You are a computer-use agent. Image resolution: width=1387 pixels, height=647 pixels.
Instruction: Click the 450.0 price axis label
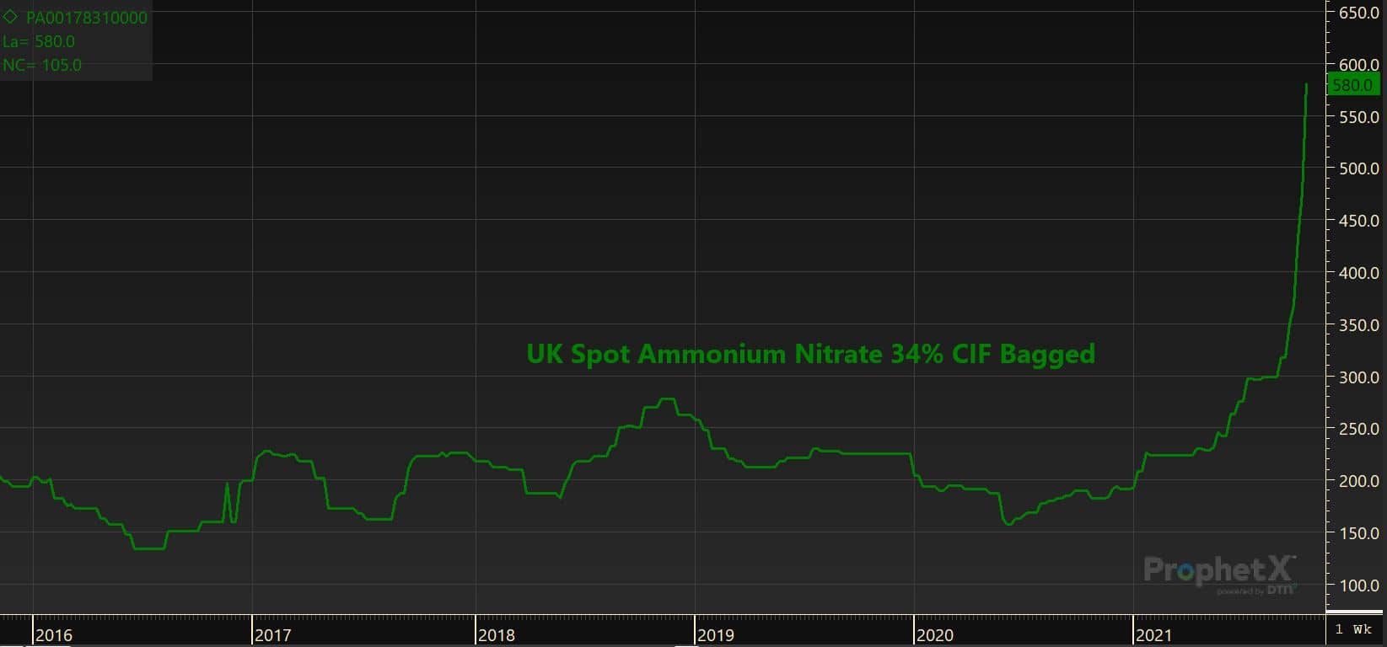(x=1359, y=221)
